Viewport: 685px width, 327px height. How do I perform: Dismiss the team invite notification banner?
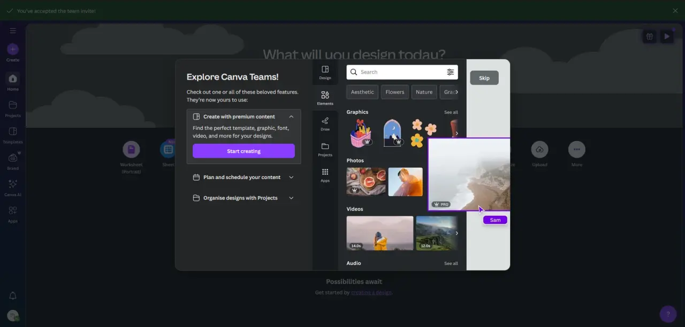click(675, 11)
